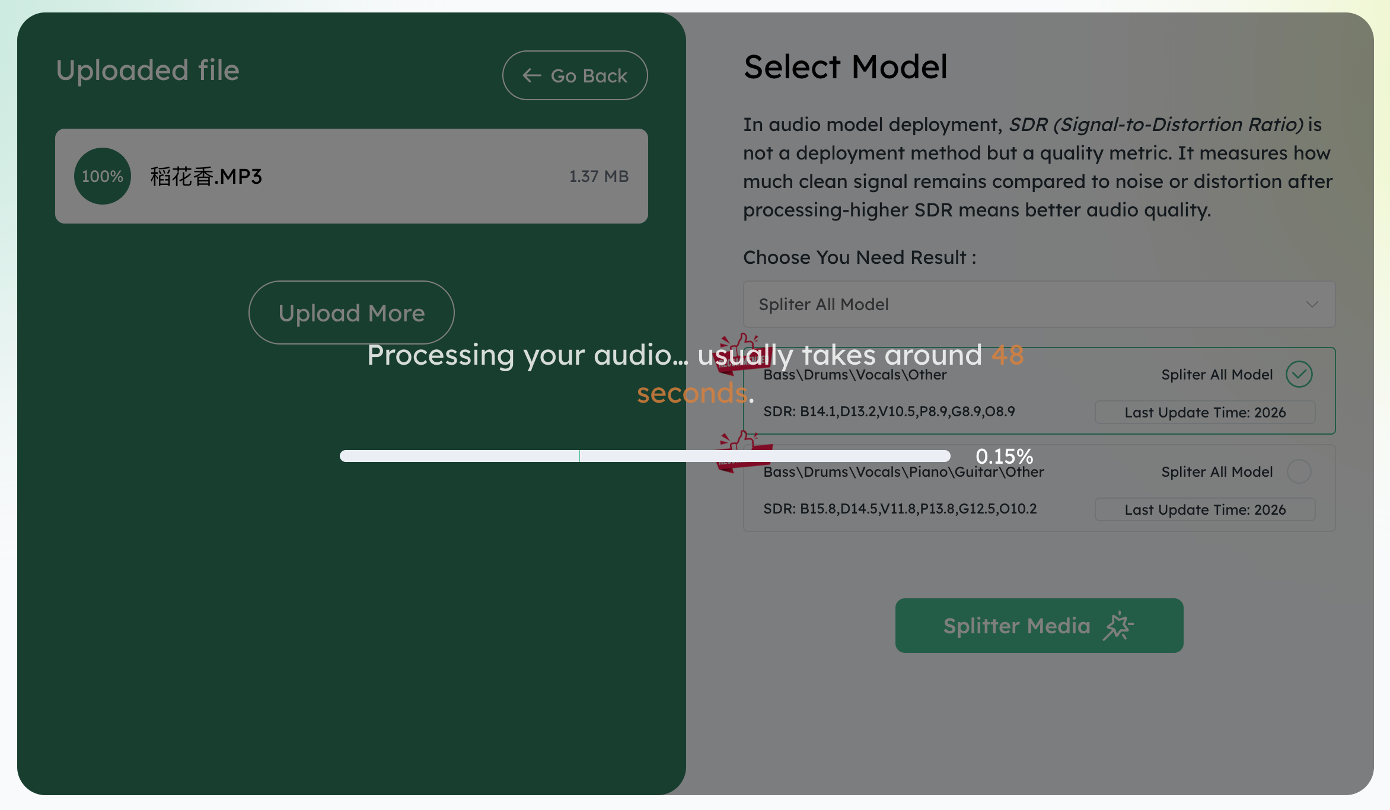
Task: Click the uploaded 稻花香.MP3 file card
Action: [351, 176]
